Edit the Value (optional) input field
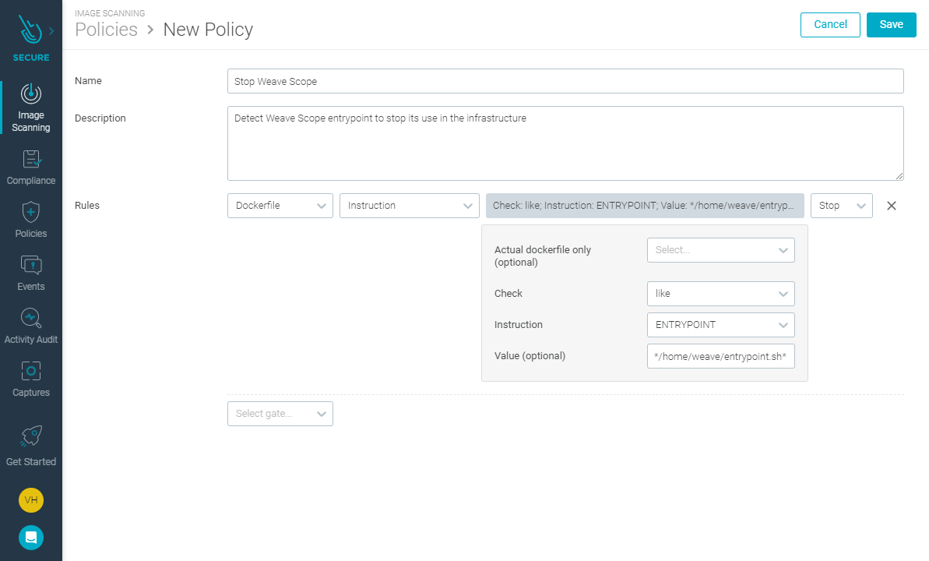 coord(720,356)
